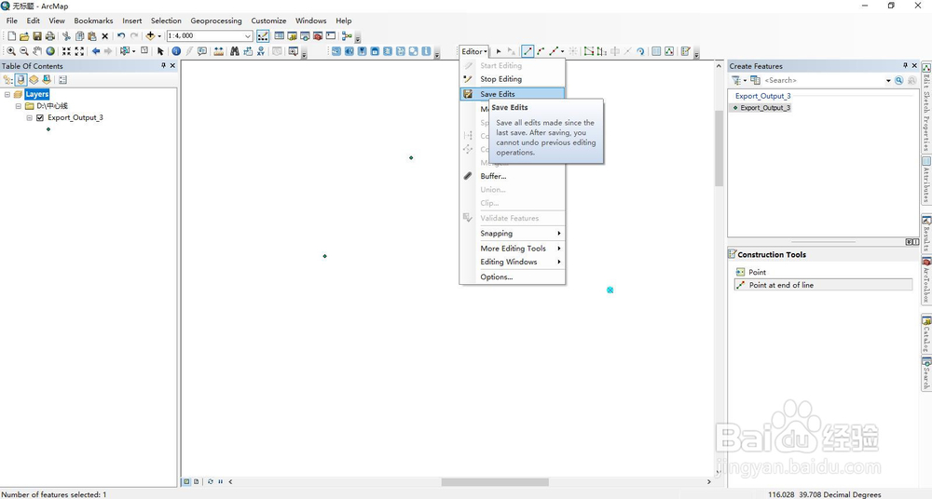Open the ArcToolbox side tab
This screenshot has height=499, width=932.
pos(926,280)
